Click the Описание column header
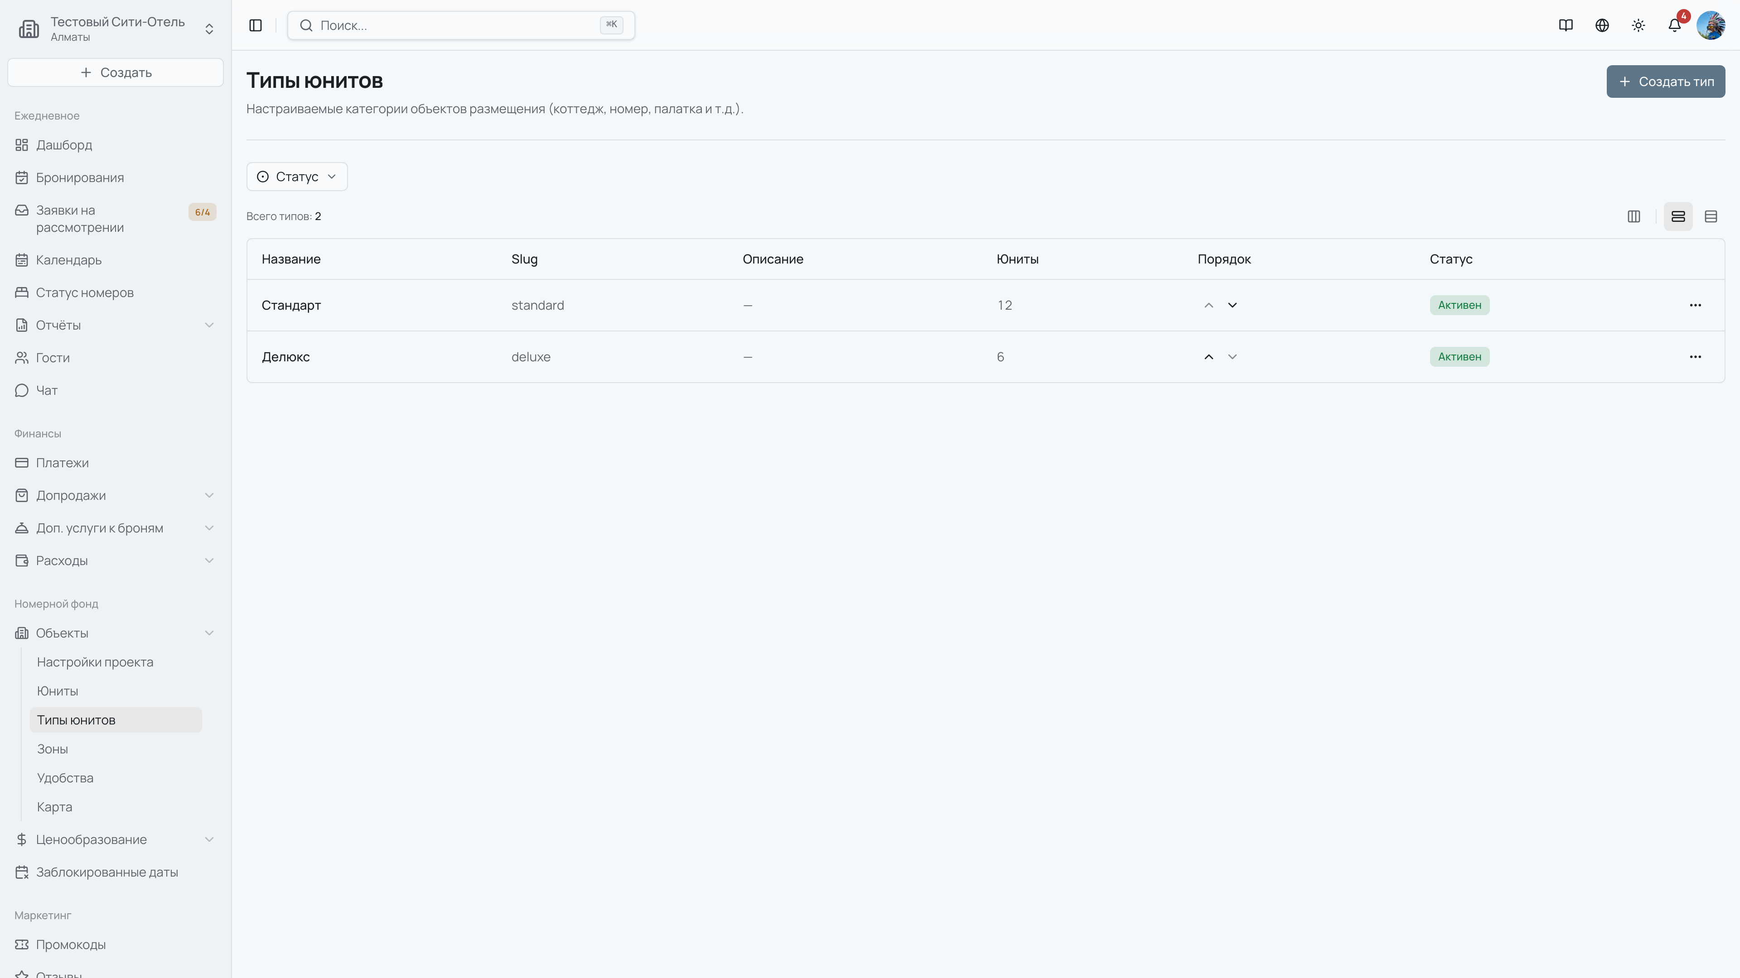 point(773,259)
